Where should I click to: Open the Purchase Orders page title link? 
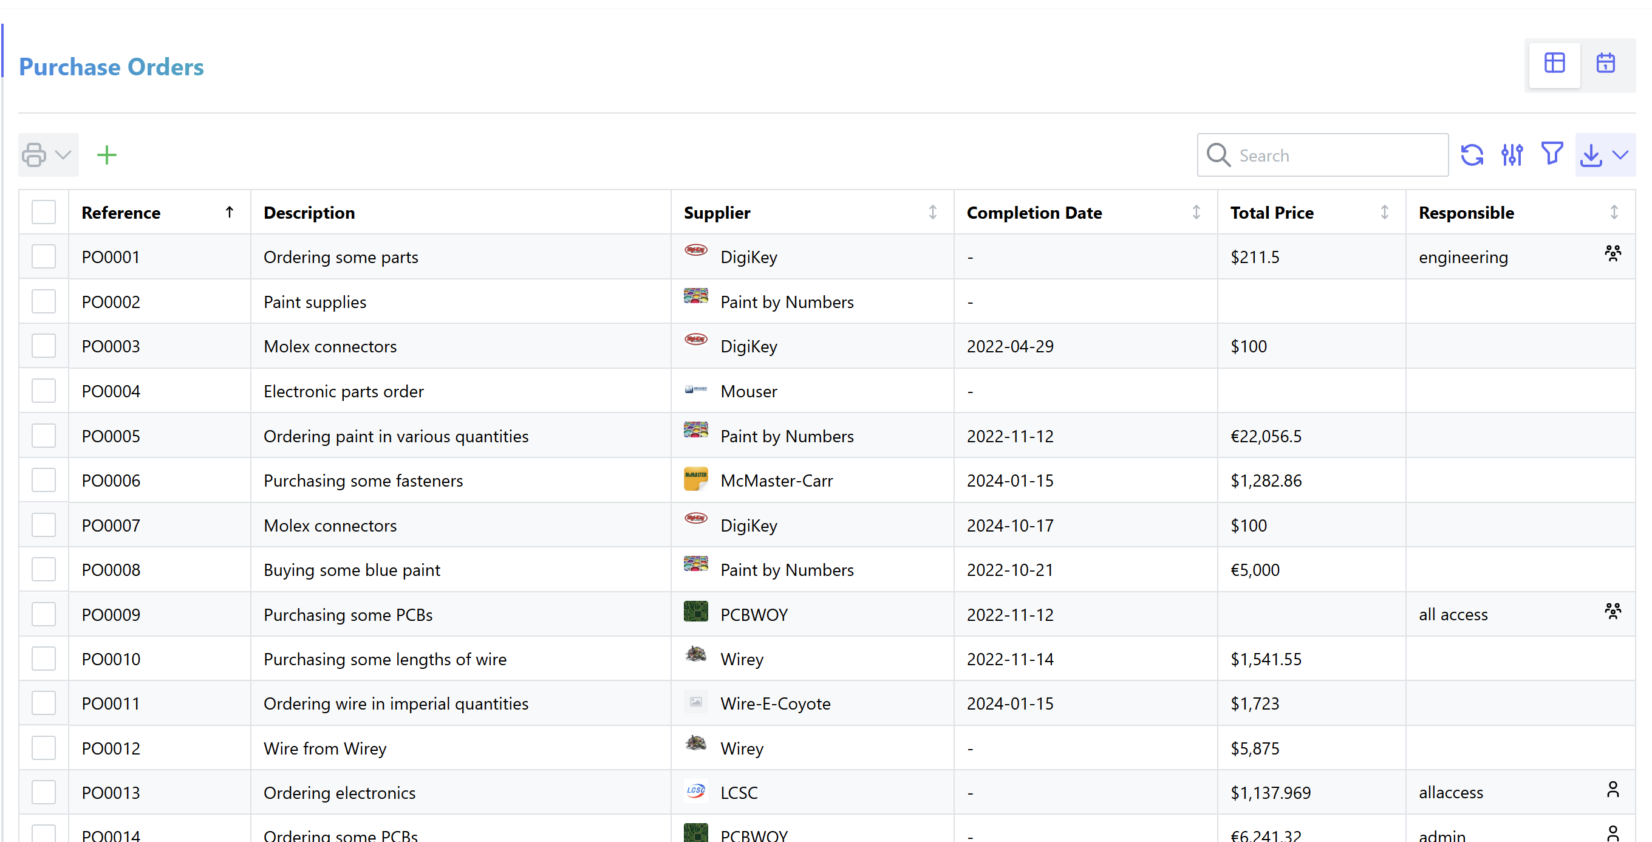[x=111, y=66]
